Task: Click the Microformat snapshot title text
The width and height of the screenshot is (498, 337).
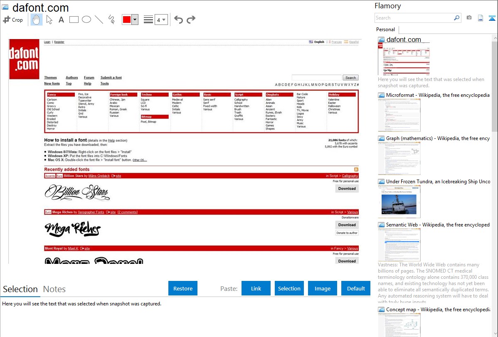Action: point(438,95)
